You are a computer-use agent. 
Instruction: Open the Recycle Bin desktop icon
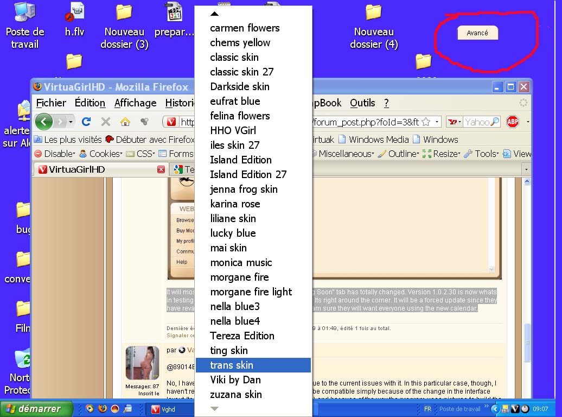tap(22, 371)
